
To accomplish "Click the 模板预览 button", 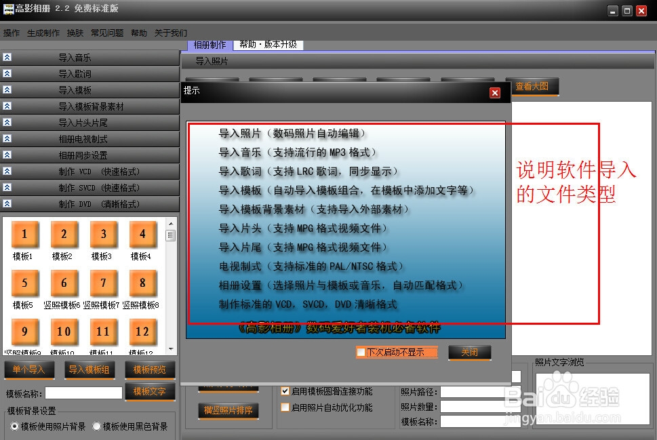I will click(150, 369).
